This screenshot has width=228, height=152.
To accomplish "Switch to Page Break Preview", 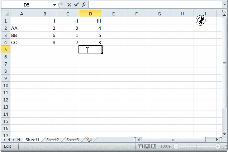I will coord(153,146).
